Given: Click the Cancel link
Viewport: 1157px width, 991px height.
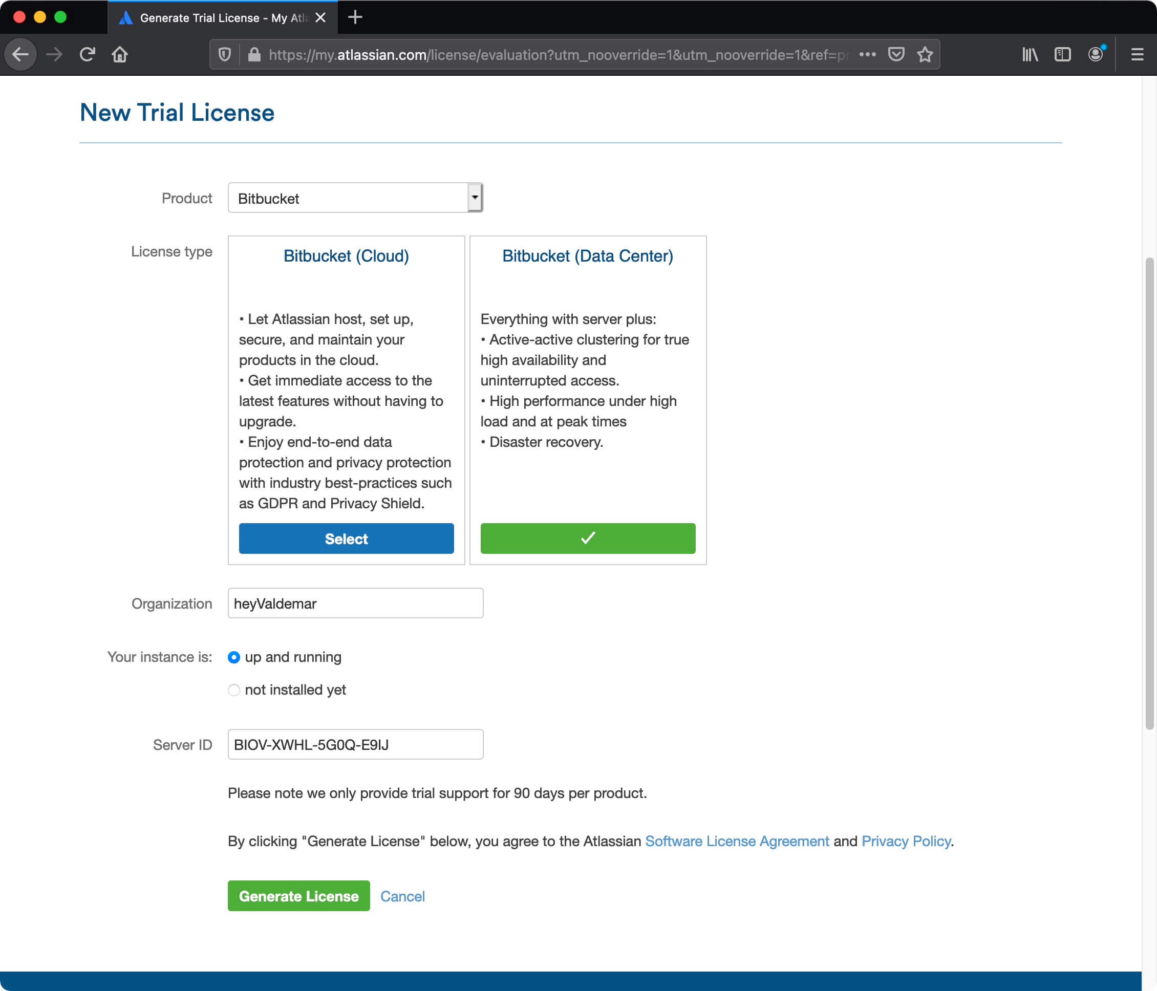Looking at the screenshot, I should [x=403, y=896].
